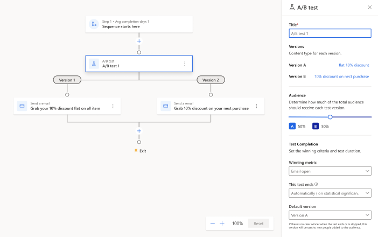The image size is (378, 237).
Task: Click the sequence start branch icon
Action: point(93,24)
